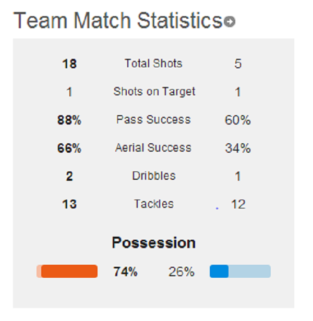Select the Pass Success row label
Screen dimensions: 313x321
point(153,119)
